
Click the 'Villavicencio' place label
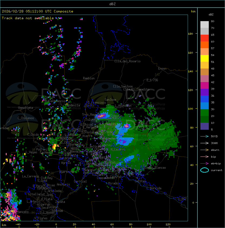(54, 101)
